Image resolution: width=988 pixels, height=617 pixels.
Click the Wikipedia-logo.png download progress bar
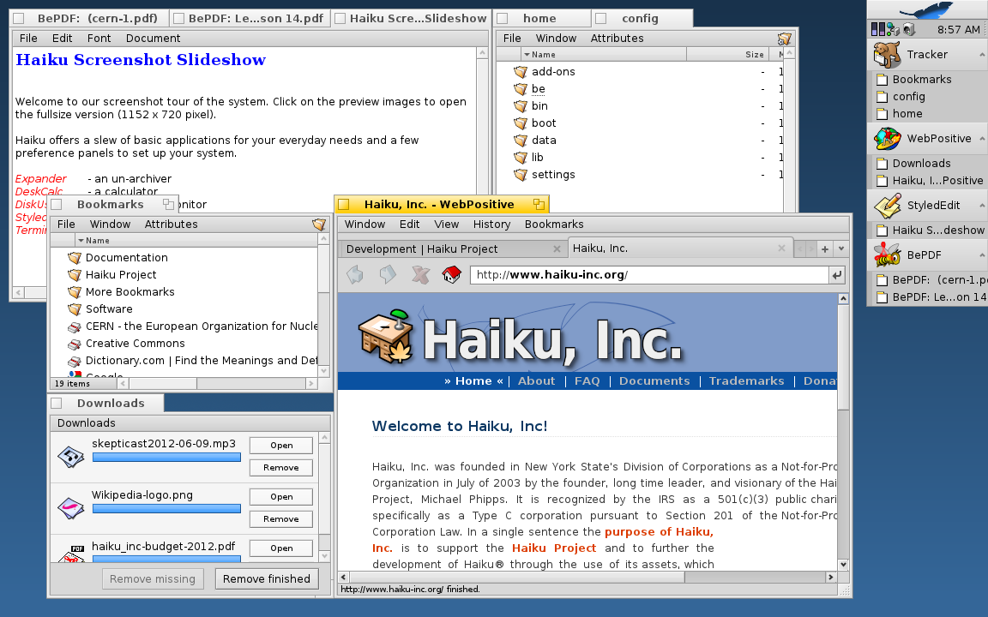pos(166,509)
